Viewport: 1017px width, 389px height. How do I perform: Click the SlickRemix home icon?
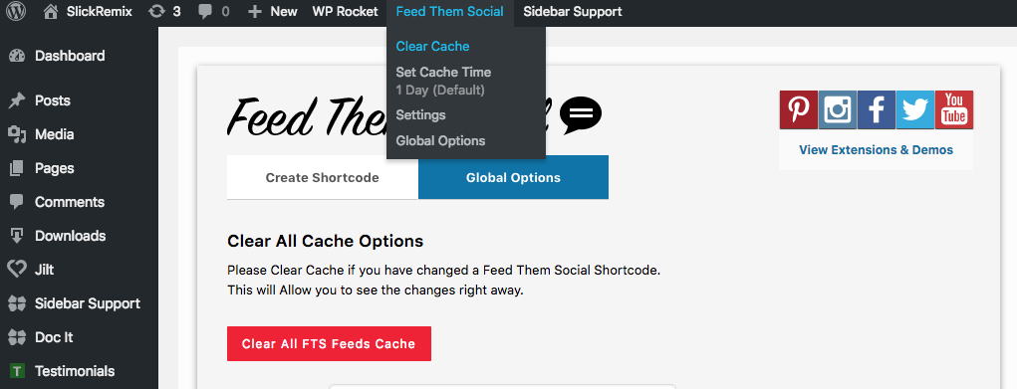pyautogui.click(x=51, y=12)
